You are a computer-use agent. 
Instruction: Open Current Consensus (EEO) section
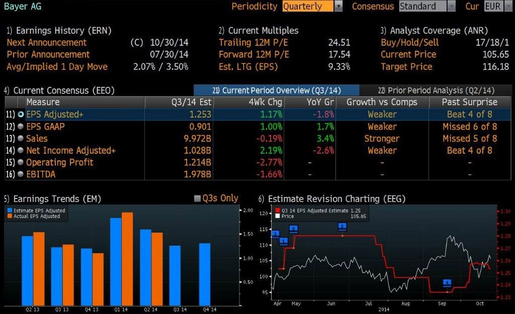pos(59,90)
